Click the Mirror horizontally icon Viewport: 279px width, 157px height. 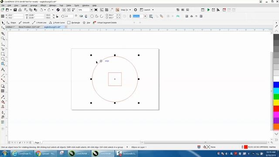pos(81,16)
